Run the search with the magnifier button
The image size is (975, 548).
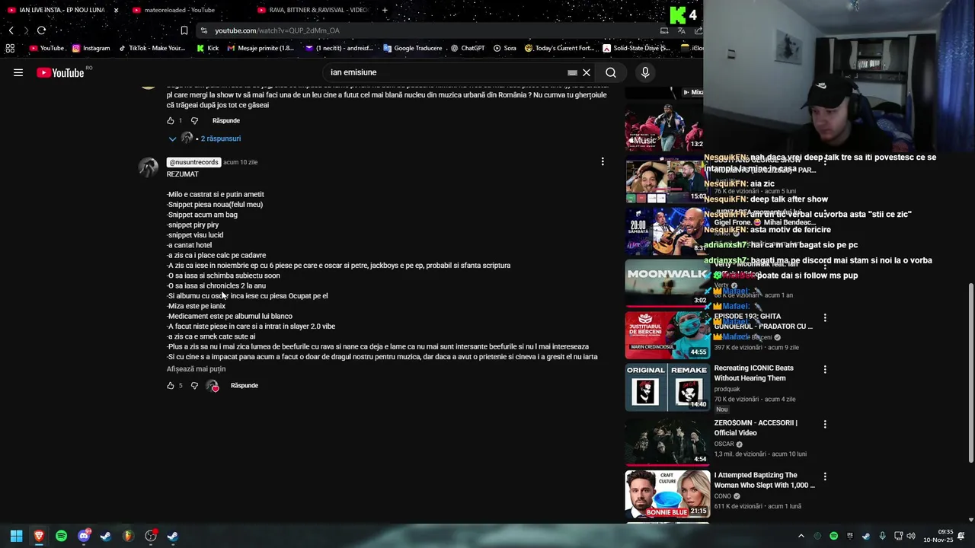611,72
